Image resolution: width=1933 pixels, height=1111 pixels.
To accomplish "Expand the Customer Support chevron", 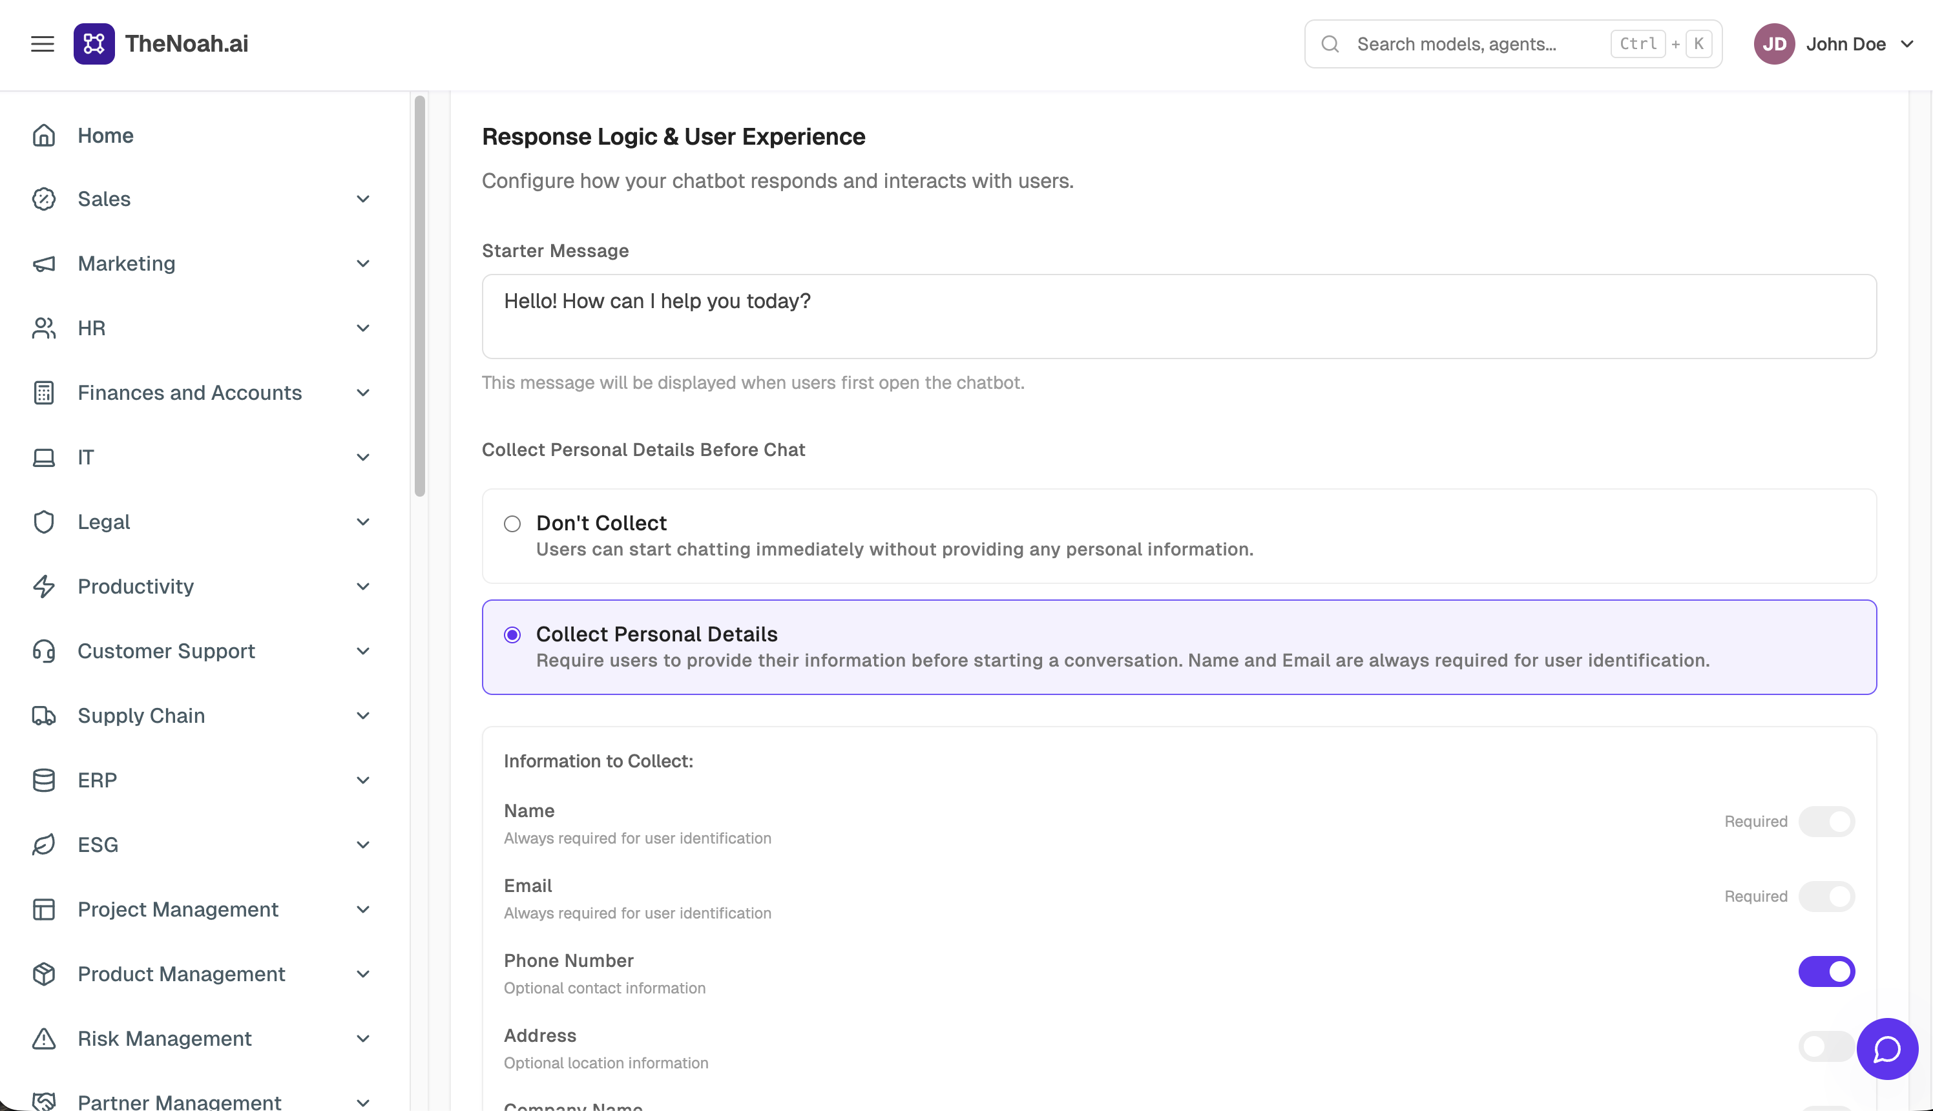I will pos(363,651).
